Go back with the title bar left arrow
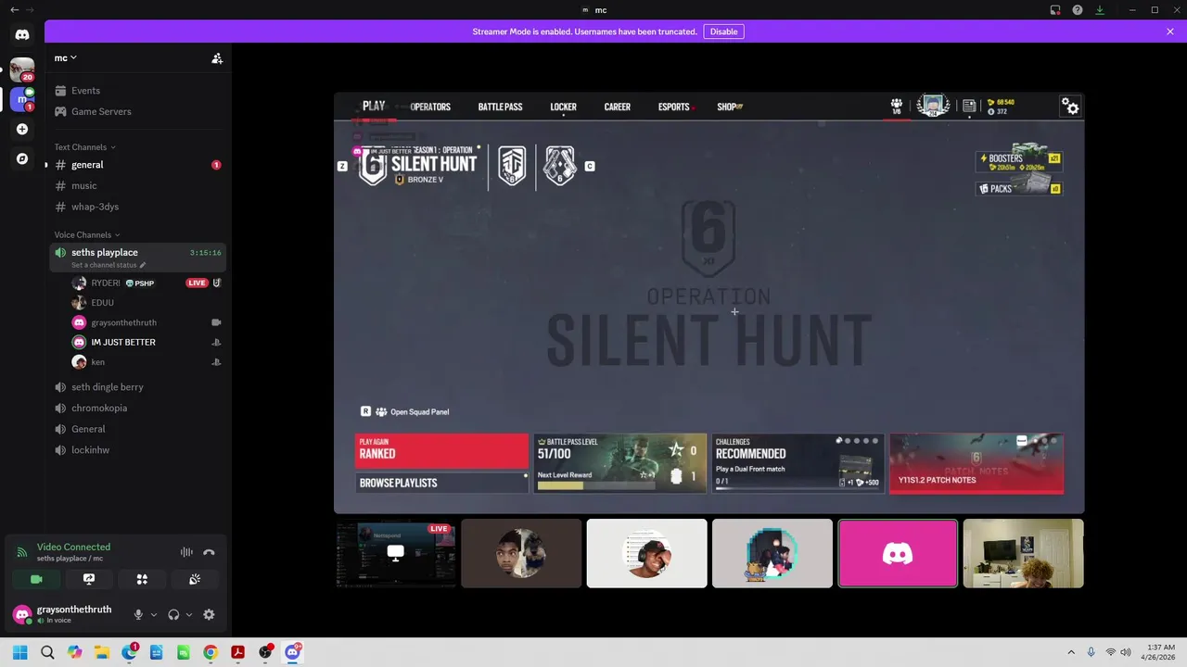The width and height of the screenshot is (1187, 667). (x=14, y=10)
